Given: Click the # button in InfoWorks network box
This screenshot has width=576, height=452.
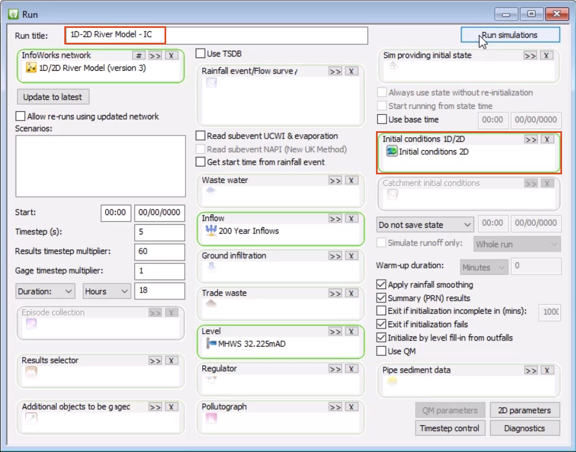Looking at the screenshot, I should [x=139, y=55].
